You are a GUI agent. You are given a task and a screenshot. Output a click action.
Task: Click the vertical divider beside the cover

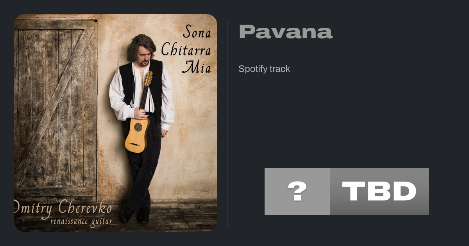[228, 123]
